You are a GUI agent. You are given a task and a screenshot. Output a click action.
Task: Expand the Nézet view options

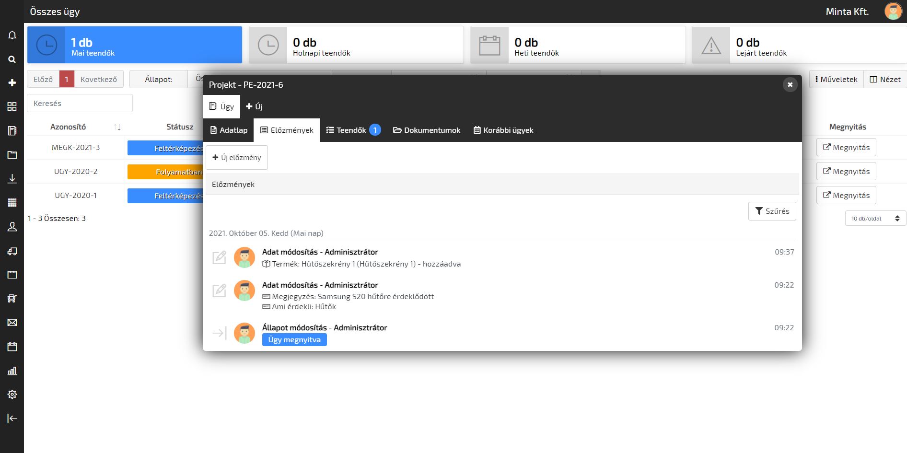coord(885,80)
